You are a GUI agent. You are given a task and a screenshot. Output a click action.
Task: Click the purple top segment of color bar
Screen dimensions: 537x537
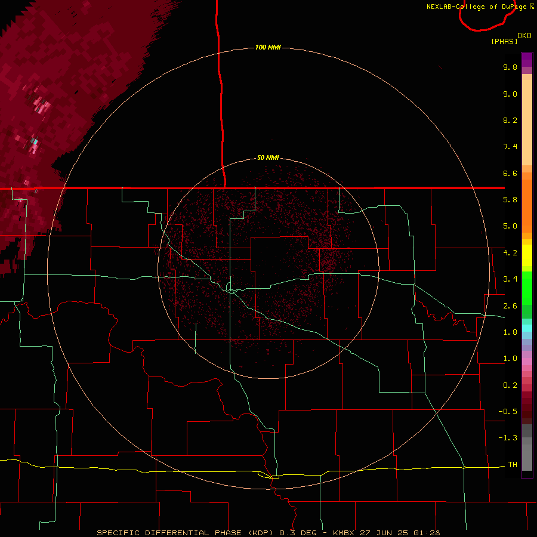[x=527, y=60]
